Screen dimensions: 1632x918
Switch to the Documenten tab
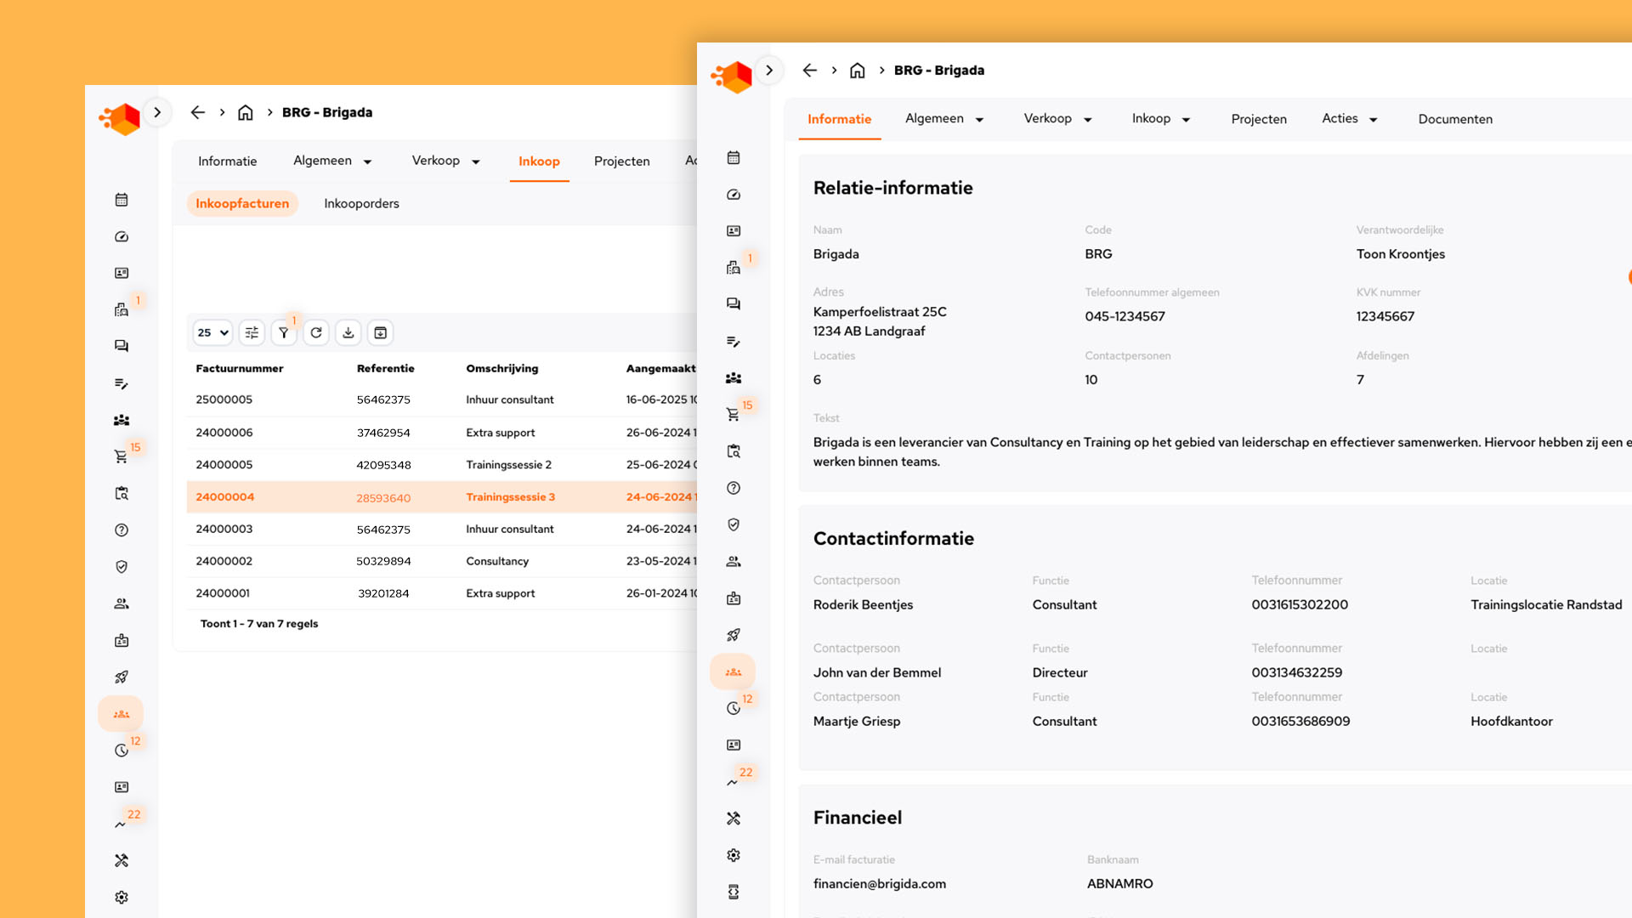[1454, 119]
